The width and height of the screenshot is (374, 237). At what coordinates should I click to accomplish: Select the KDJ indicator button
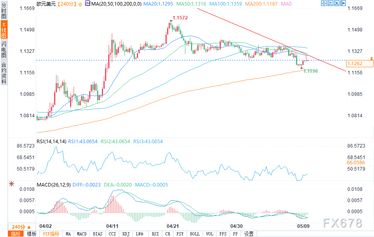click(126, 234)
